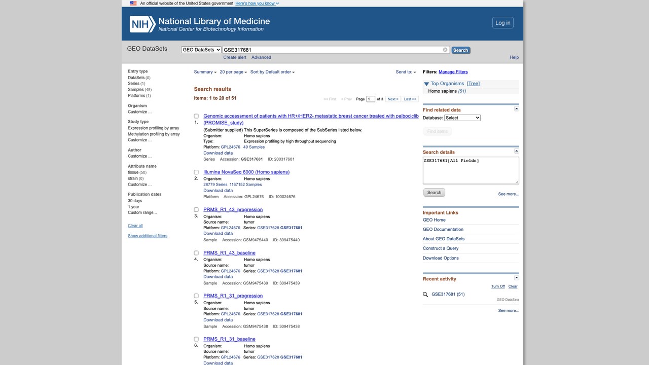
Task: Go to the Next results page
Action: click(393, 99)
